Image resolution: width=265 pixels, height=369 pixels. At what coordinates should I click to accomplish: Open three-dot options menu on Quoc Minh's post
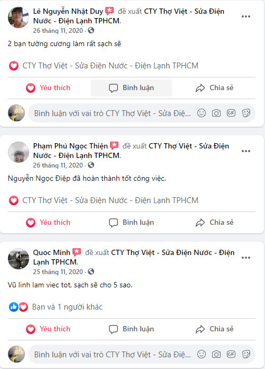[246, 258]
